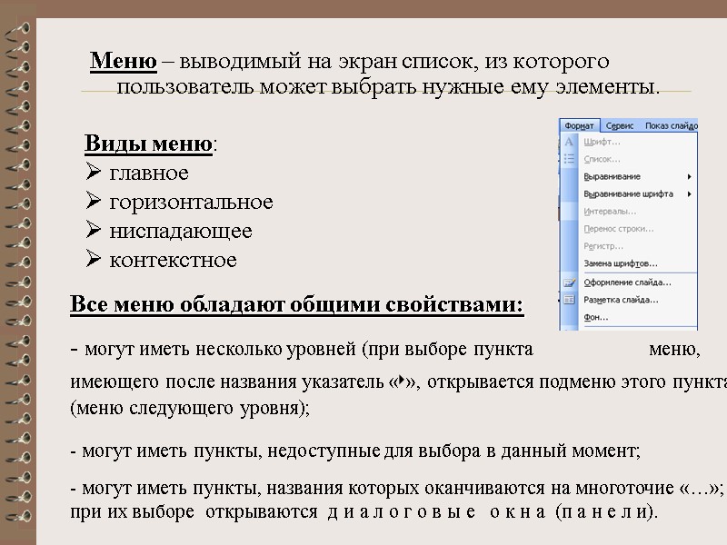Select the Регистр… entry
Image resolution: width=727 pixels, height=545 pixels.
pyautogui.click(x=603, y=246)
